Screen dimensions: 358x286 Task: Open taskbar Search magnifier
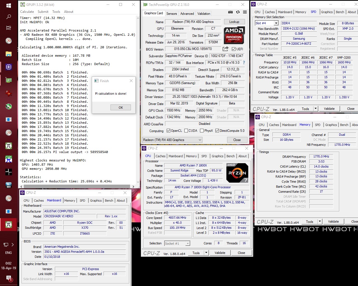(9, 17)
